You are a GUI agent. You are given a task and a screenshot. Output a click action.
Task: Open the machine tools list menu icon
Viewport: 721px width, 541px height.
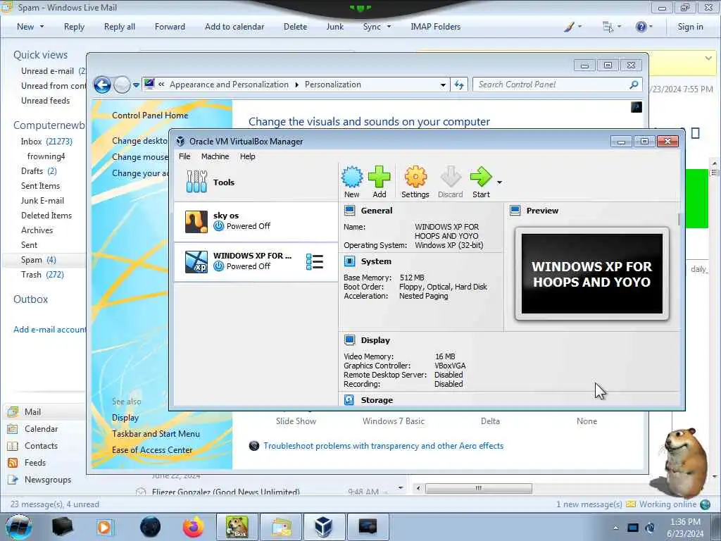tap(315, 262)
